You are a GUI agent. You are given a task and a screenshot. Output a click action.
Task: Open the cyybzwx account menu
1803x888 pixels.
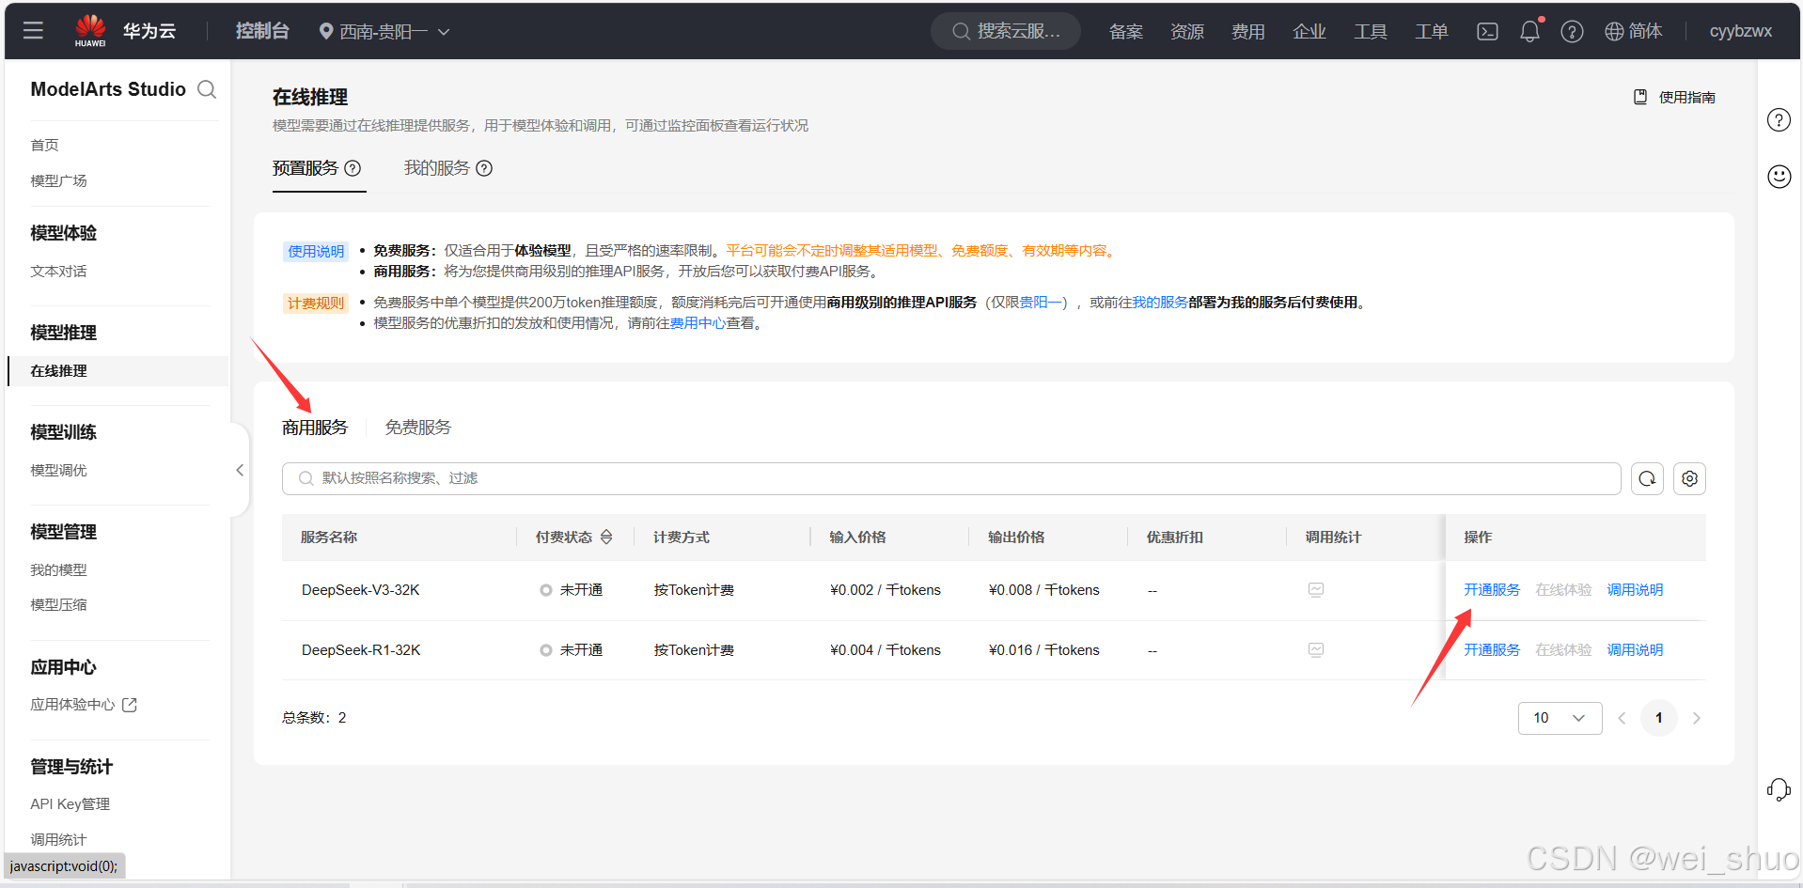point(1740,32)
